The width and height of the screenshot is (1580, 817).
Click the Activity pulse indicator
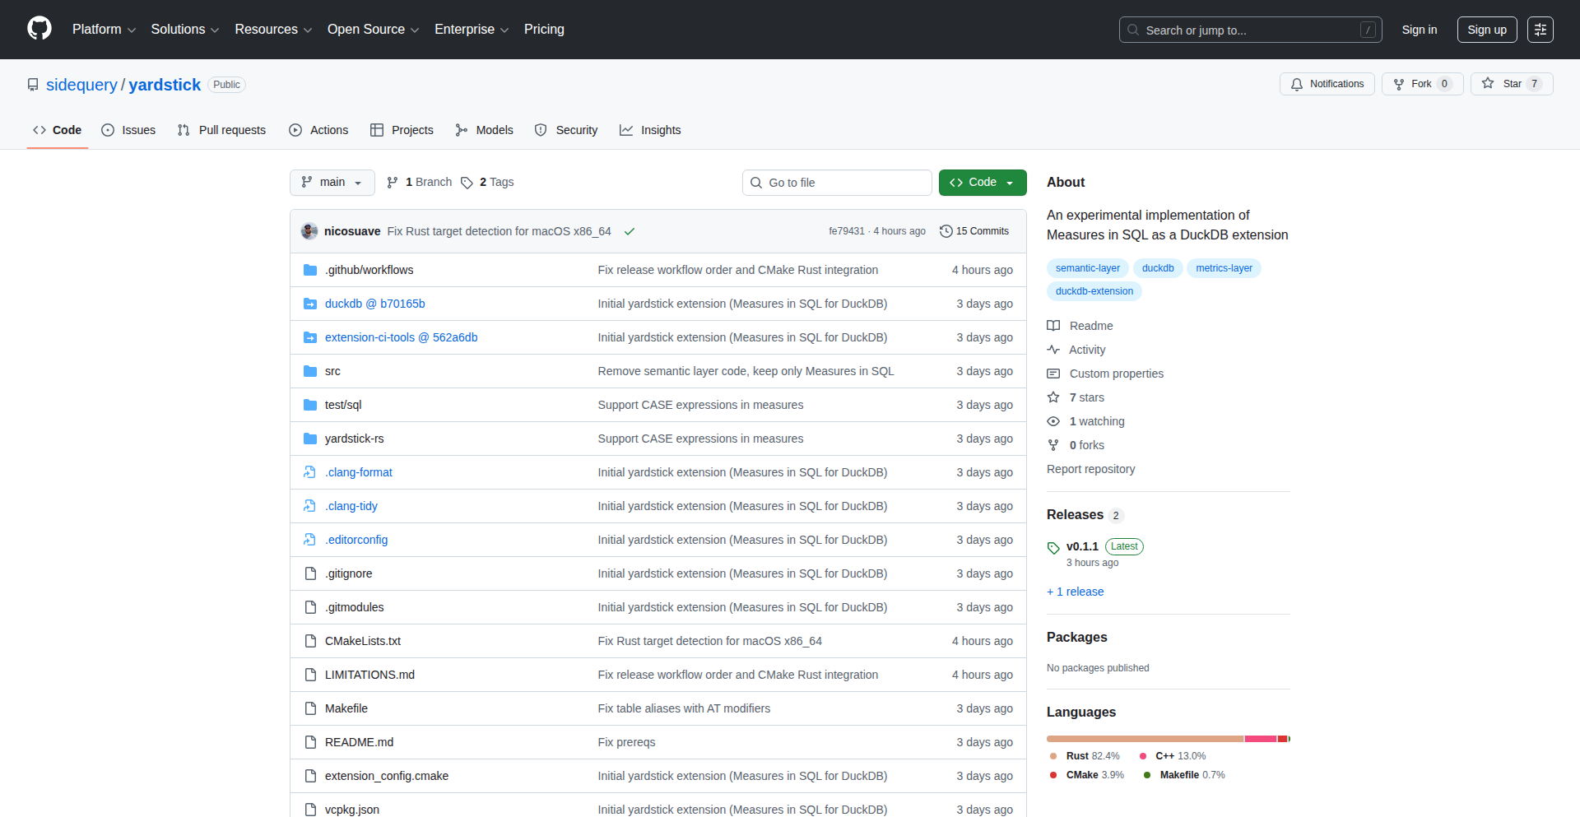coord(1054,350)
